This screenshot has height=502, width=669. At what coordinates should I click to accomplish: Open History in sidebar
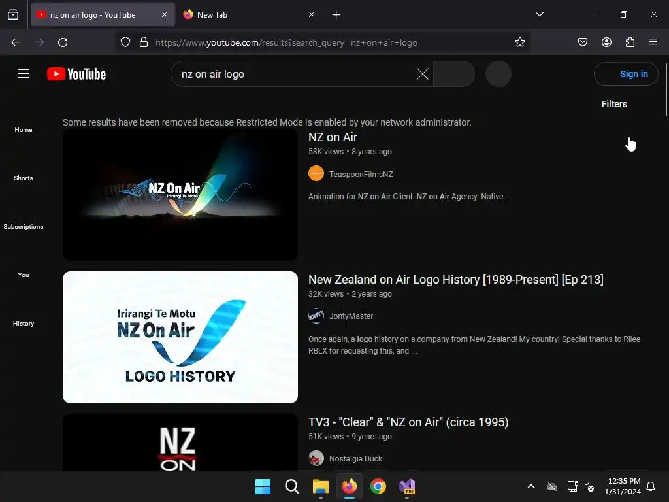24,323
